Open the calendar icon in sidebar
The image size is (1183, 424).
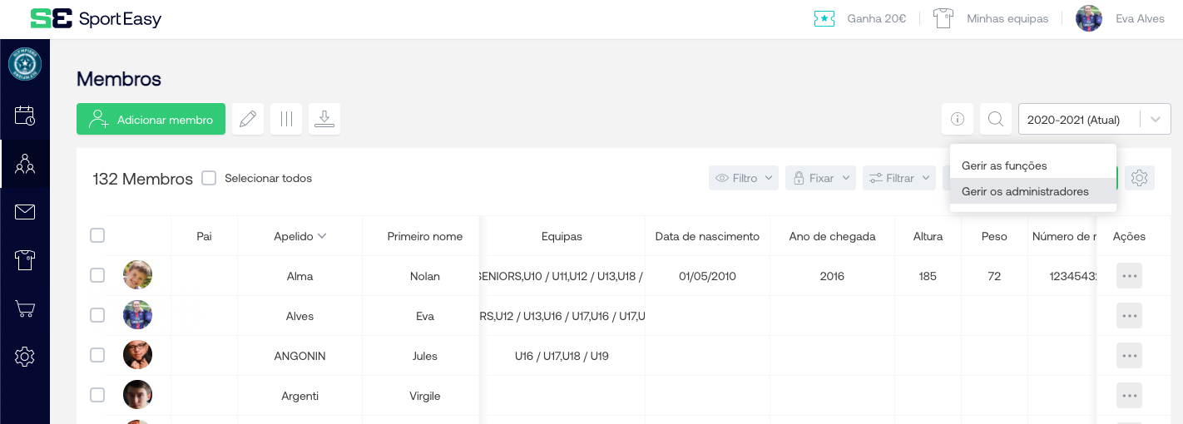click(x=25, y=116)
